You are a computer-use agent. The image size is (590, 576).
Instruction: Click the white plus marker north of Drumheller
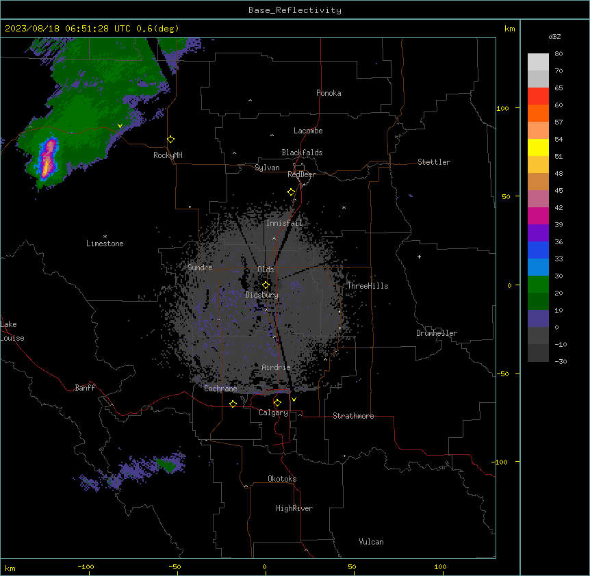pos(419,257)
